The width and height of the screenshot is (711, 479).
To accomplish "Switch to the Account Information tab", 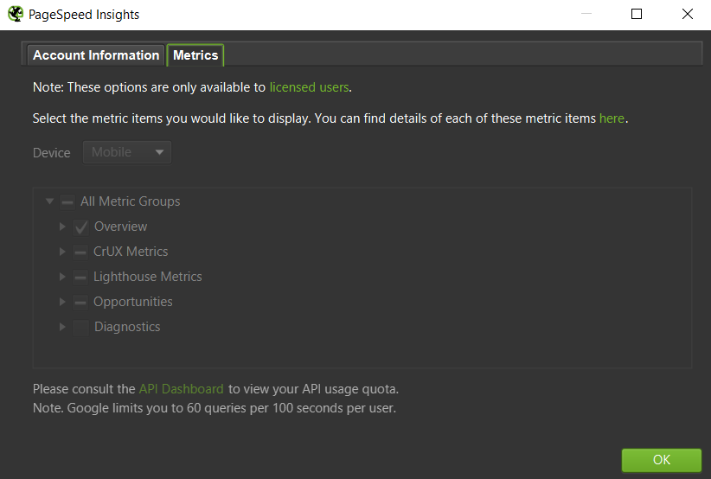I will (x=96, y=55).
